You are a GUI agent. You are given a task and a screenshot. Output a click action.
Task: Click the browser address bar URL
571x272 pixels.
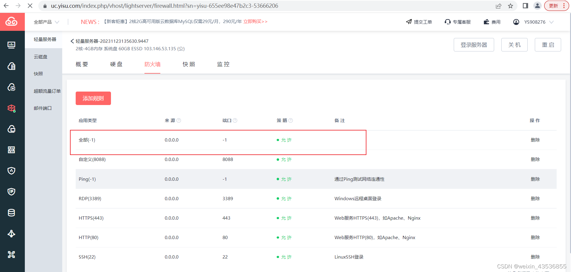tap(165, 6)
